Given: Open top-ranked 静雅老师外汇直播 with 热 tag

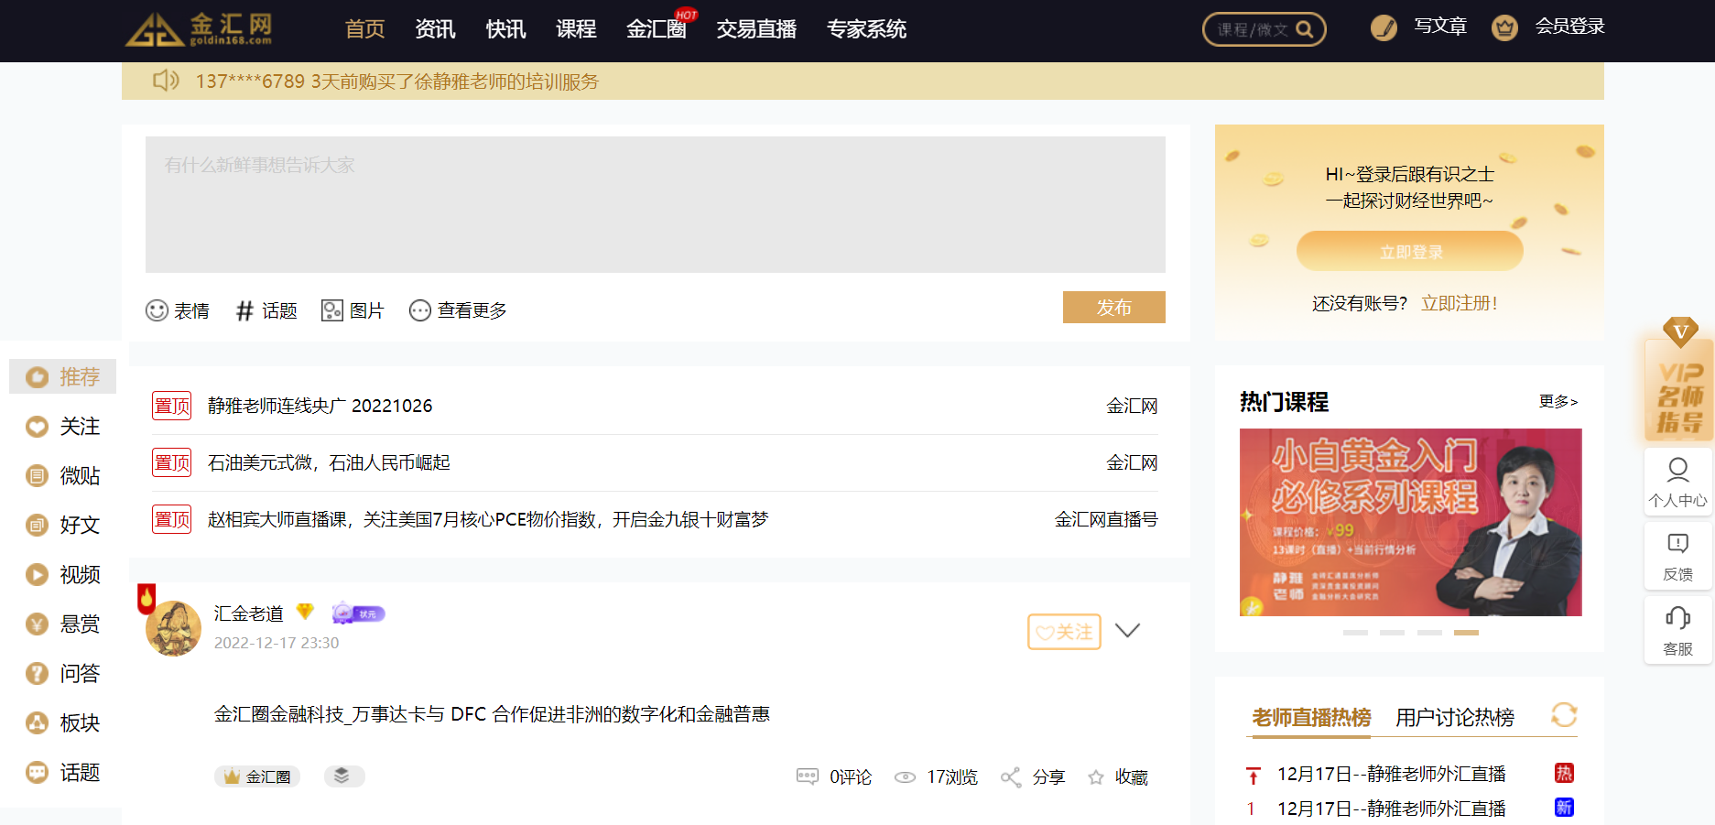Looking at the screenshot, I should click(x=1392, y=774).
